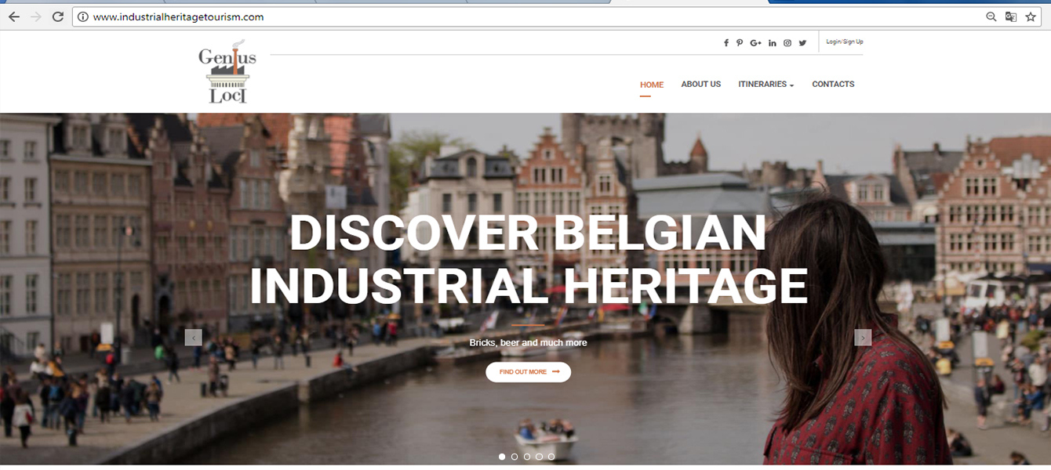This screenshot has height=470, width=1051.
Task: Reload the page with the refresh button
Action: point(57,16)
